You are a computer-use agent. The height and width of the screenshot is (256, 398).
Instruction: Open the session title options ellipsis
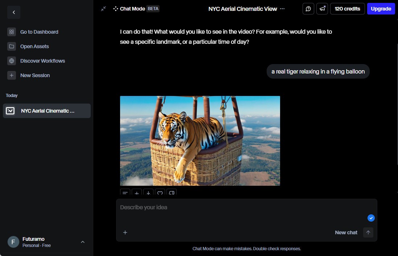[x=282, y=9]
